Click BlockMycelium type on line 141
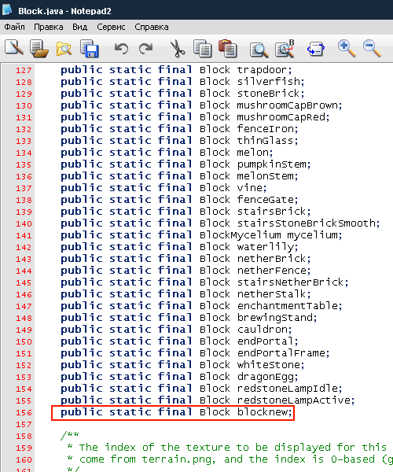The height and width of the screenshot is (472, 393). pyautogui.click(x=241, y=235)
